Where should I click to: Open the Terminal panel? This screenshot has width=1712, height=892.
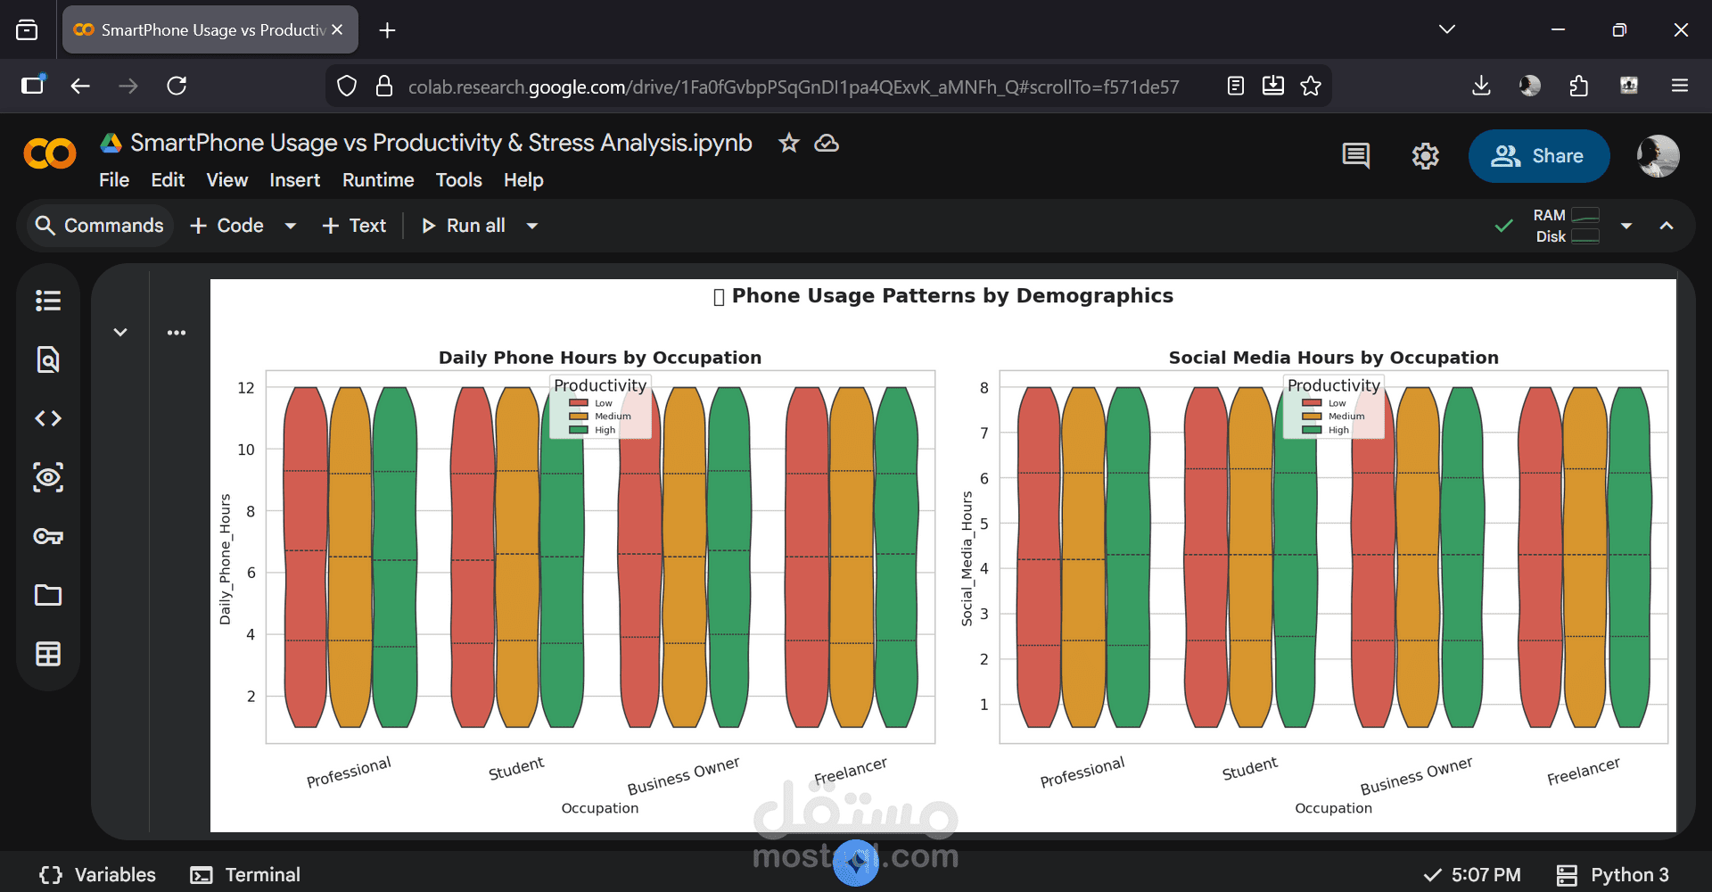[x=245, y=875]
